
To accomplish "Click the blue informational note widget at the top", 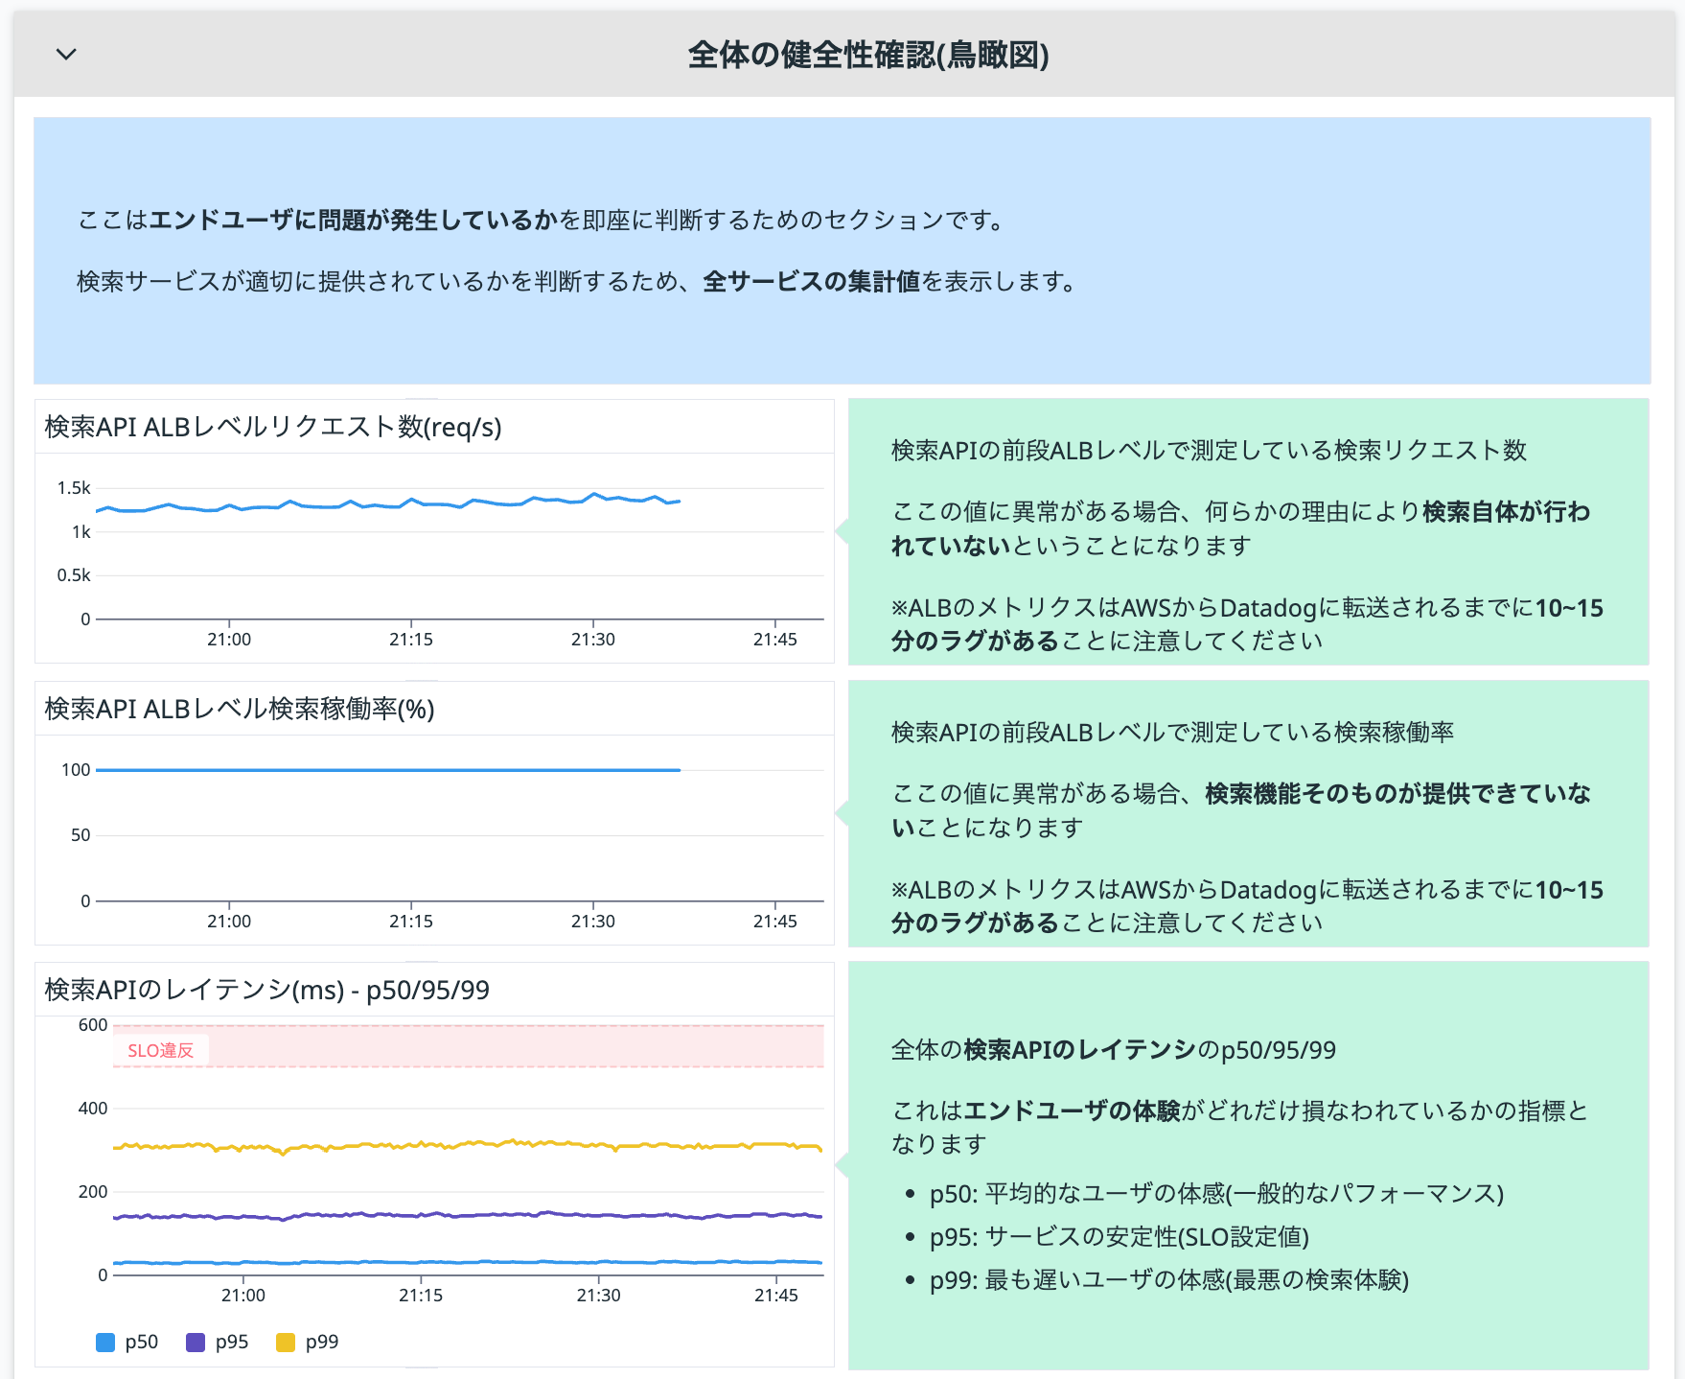I will tap(842, 249).
